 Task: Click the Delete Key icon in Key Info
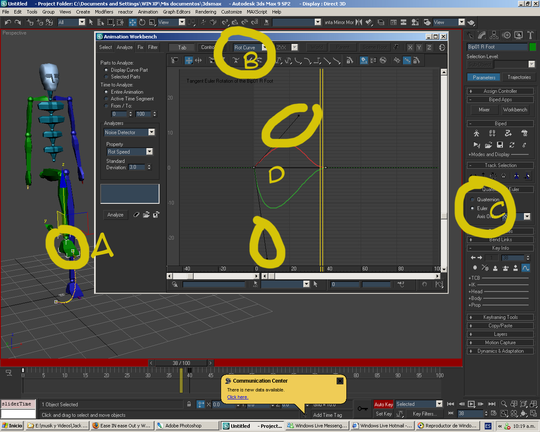pyautogui.click(x=485, y=268)
